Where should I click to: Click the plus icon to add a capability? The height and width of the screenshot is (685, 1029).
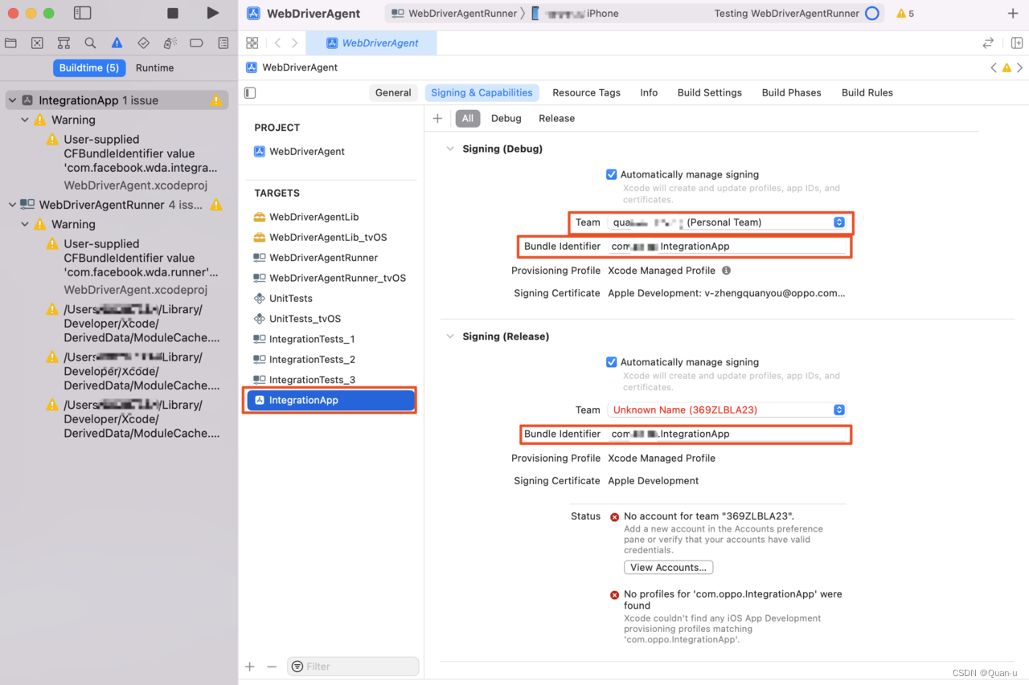(x=437, y=118)
